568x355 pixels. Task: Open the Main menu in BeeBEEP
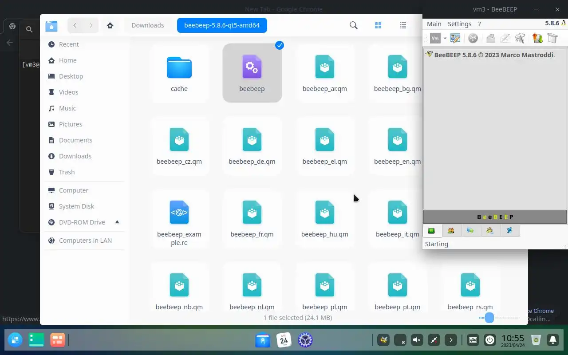(x=434, y=24)
